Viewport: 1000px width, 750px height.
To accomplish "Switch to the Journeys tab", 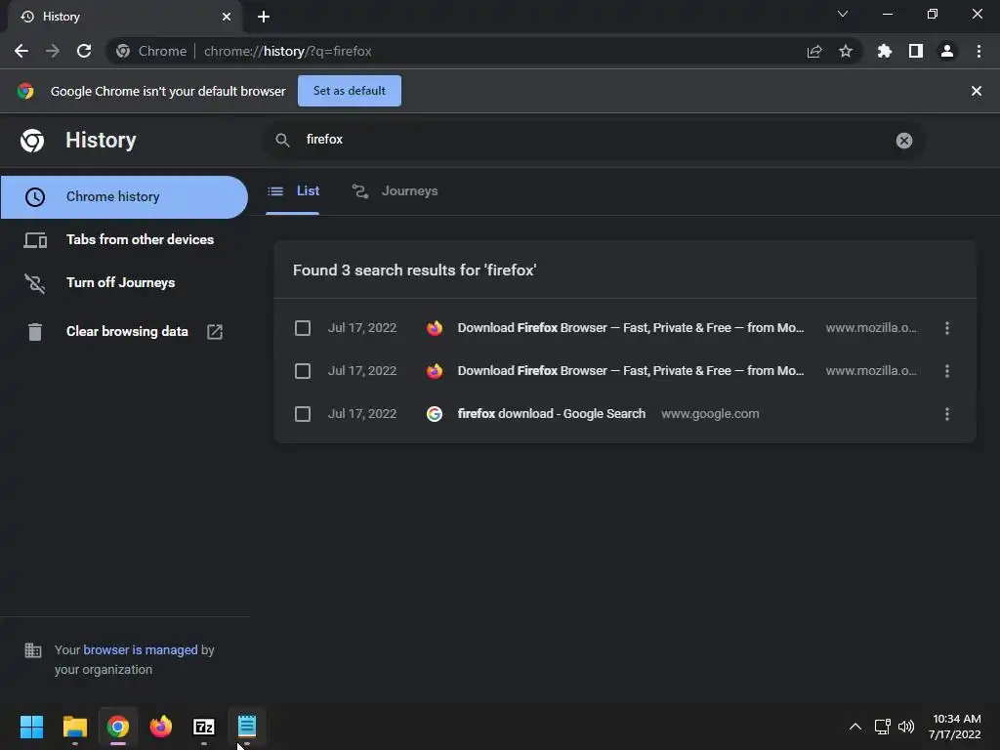I will [x=395, y=191].
